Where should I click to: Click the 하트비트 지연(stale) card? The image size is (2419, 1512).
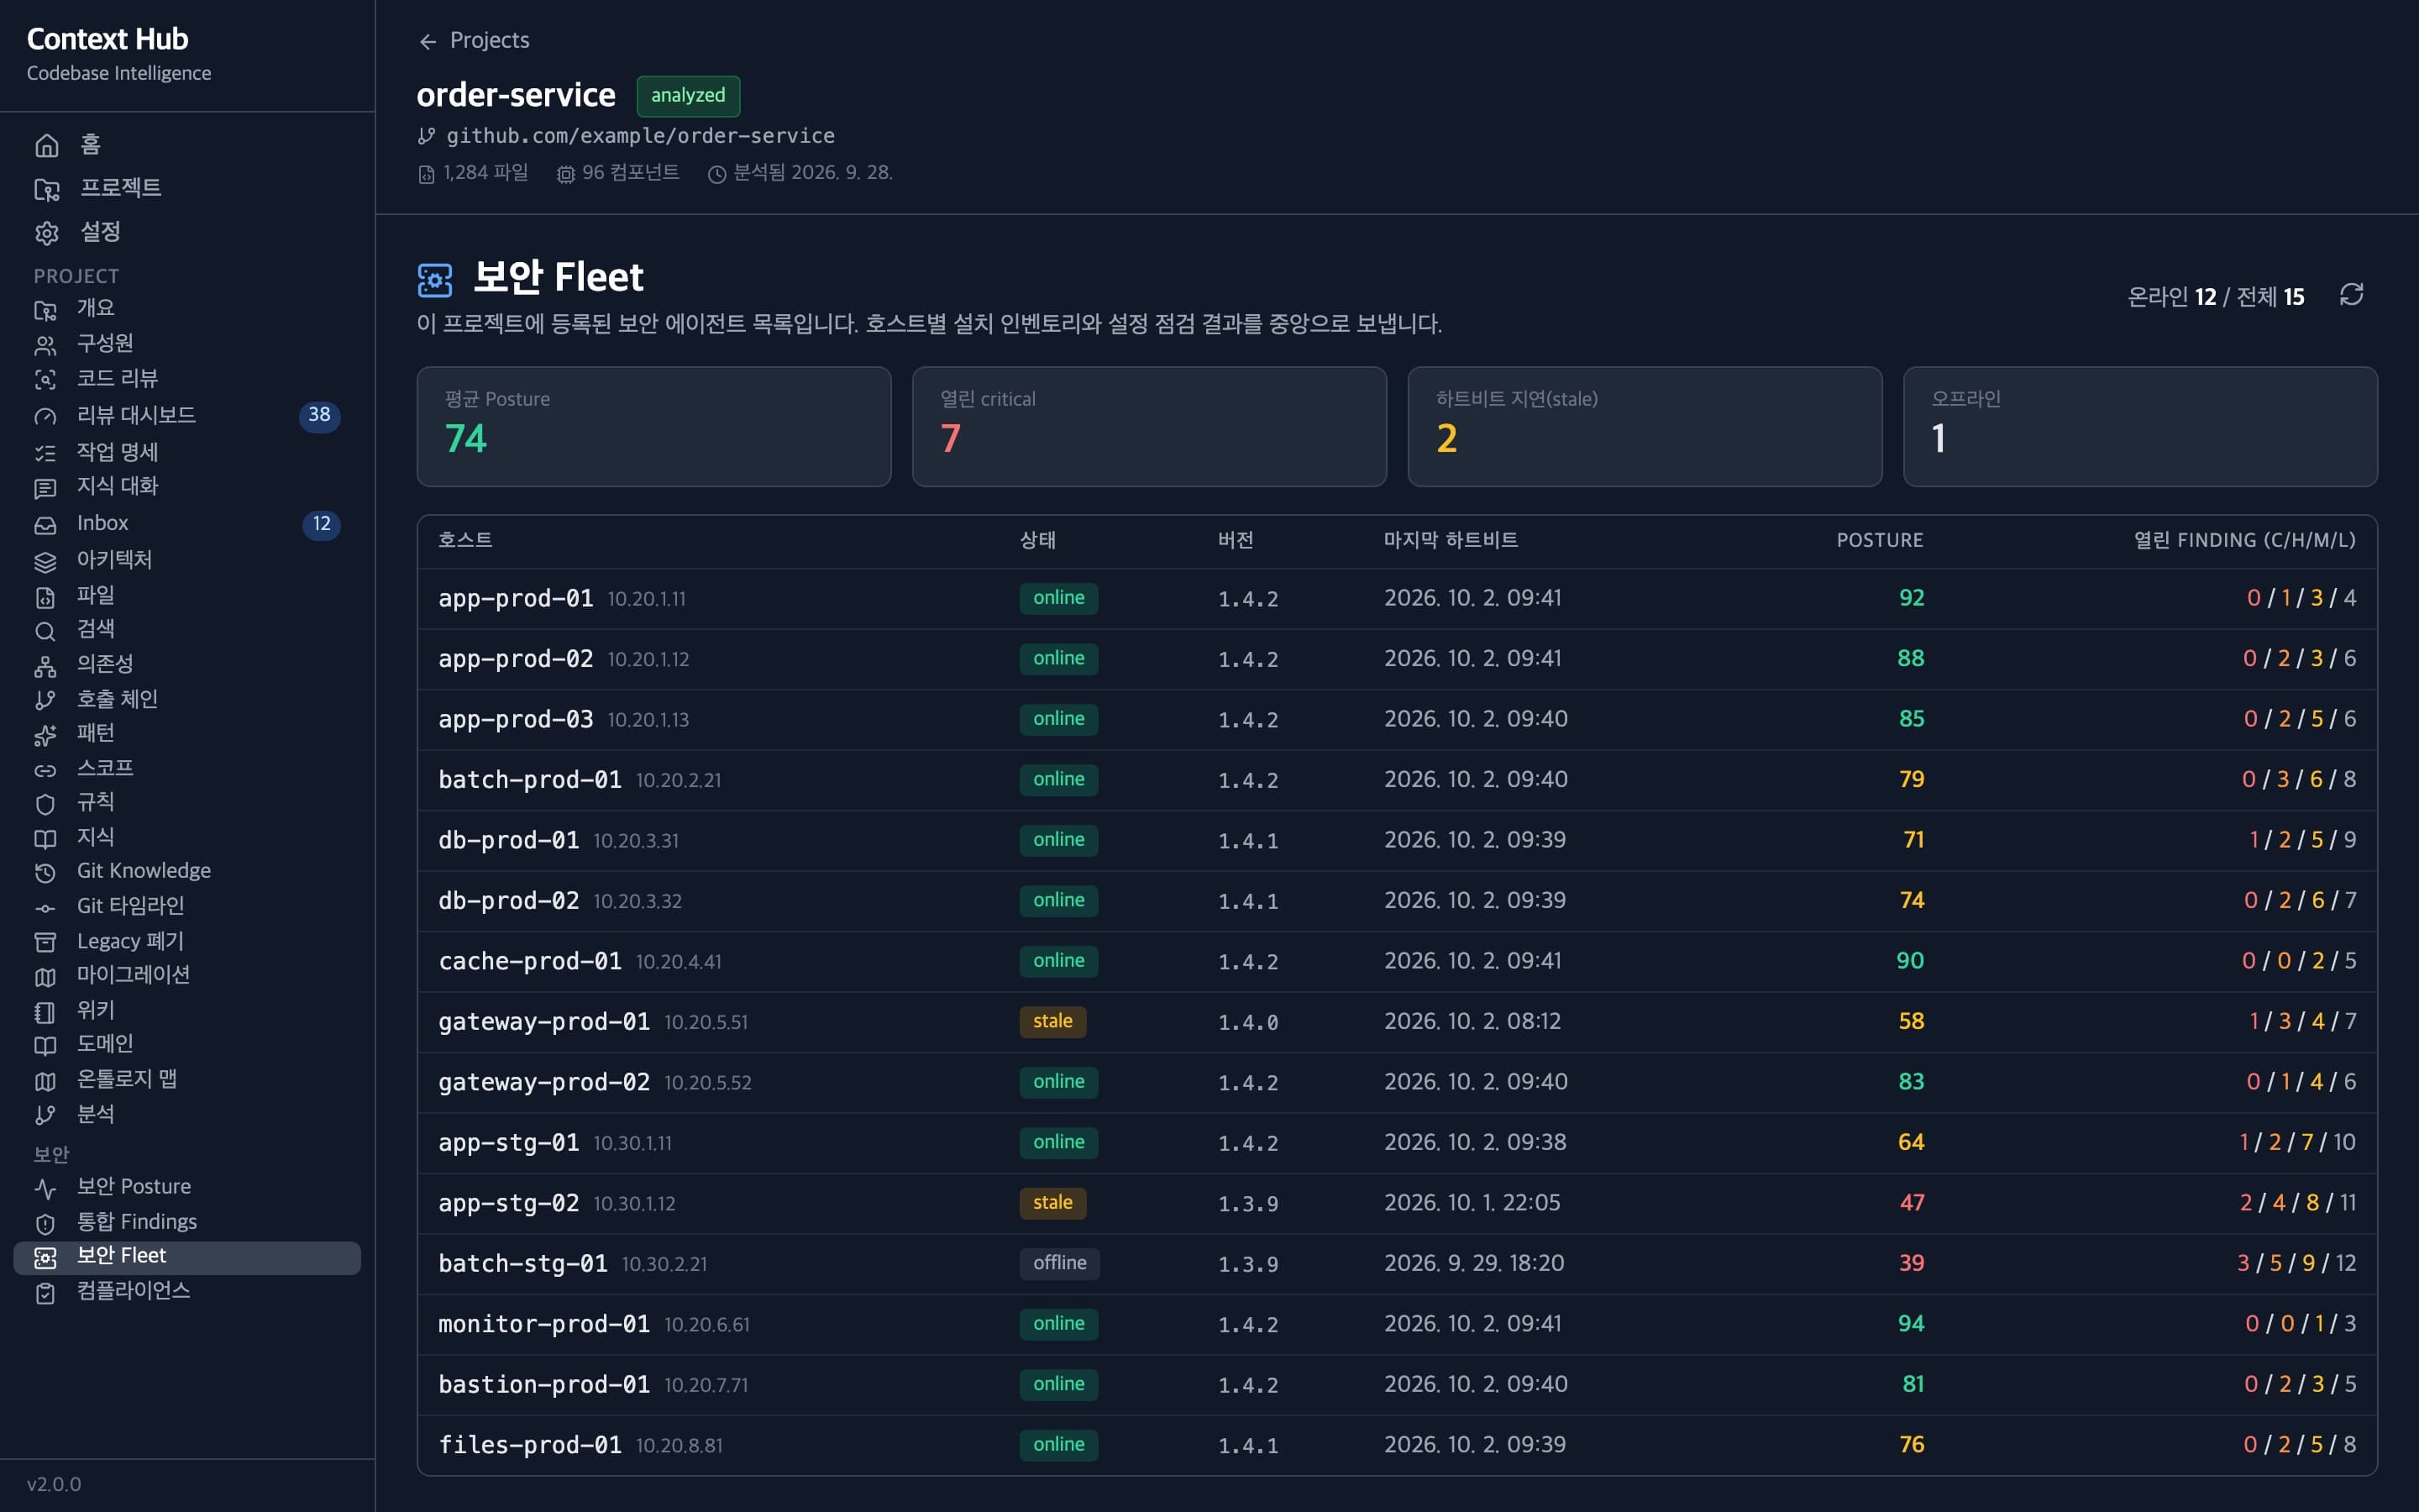click(1645, 427)
